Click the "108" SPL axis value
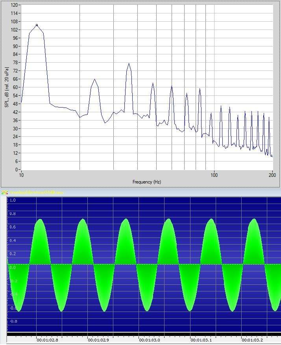 [x=14, y=21]
